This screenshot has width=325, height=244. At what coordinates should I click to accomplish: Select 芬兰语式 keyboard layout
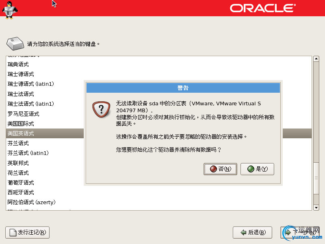45,143
